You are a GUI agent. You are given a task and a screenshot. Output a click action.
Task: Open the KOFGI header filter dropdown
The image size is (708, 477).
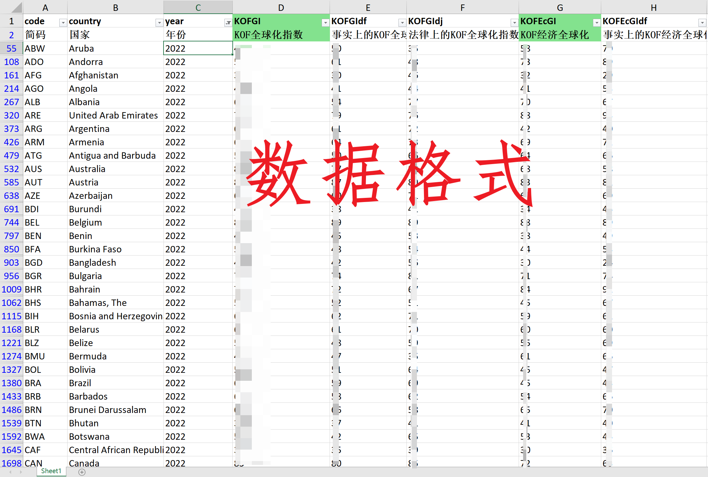click(325, 22)
